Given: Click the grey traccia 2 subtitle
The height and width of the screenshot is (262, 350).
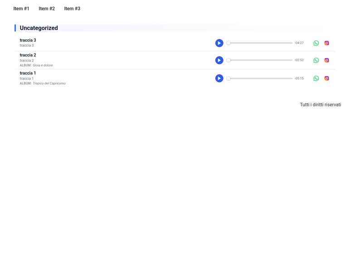Looking at the screenshot, I should [x=27, y=60].
